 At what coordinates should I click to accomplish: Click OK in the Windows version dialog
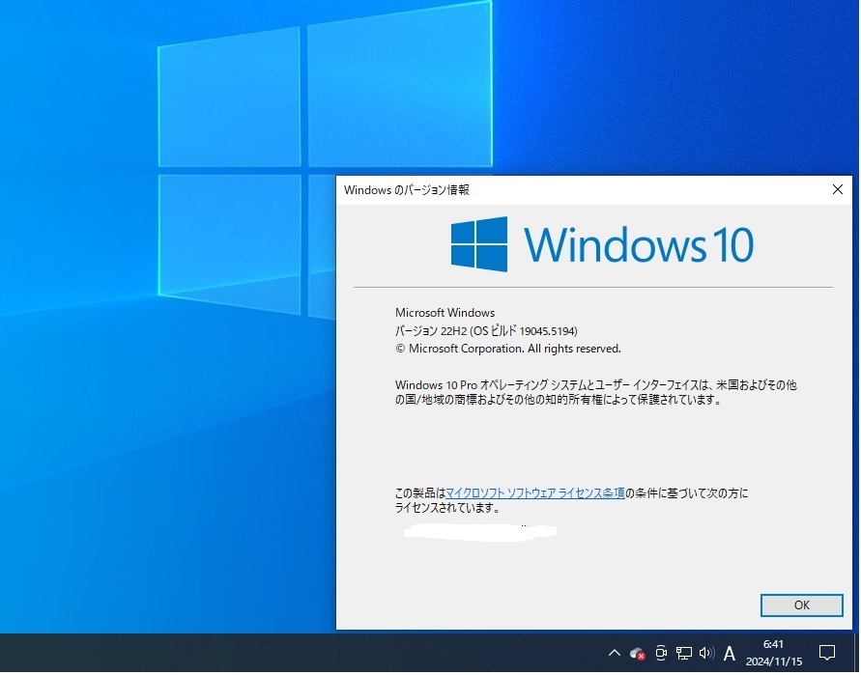[801, 605]
